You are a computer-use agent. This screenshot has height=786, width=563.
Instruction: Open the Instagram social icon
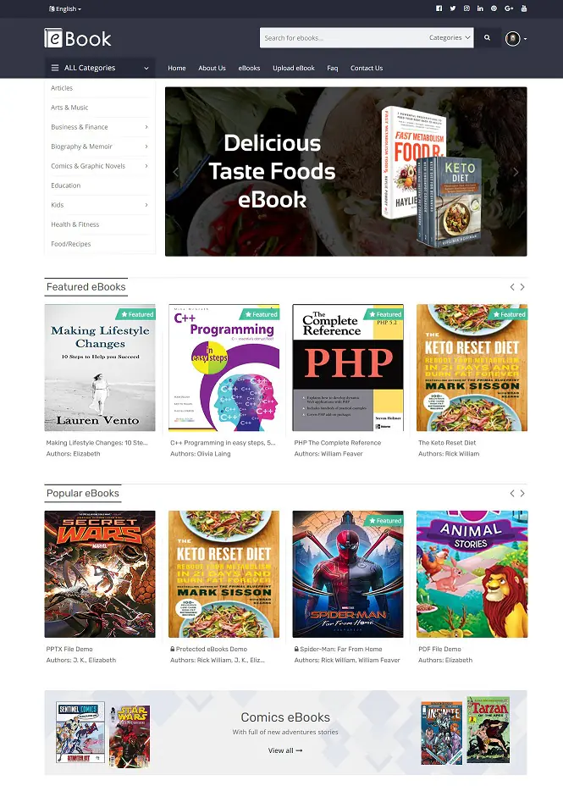coord(466,8)
